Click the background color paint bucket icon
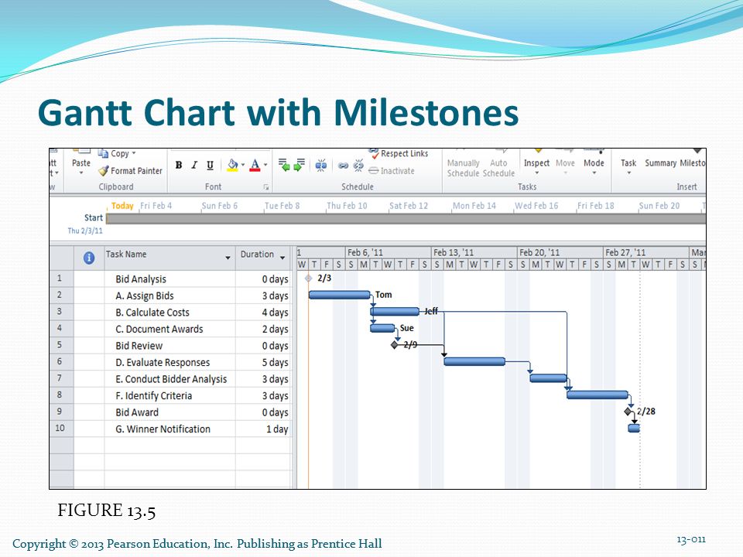 [x=232, y=165]
